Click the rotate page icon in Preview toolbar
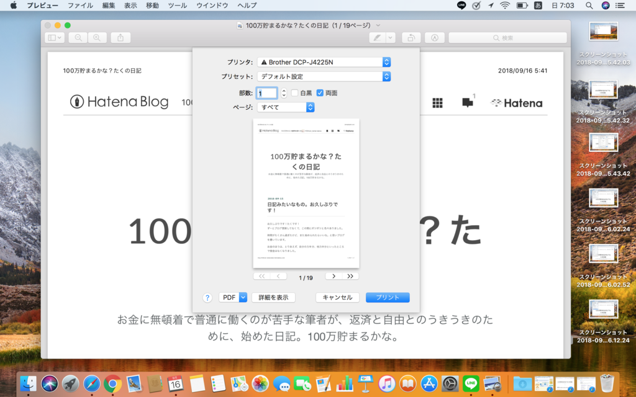 (x=411, y=37)
